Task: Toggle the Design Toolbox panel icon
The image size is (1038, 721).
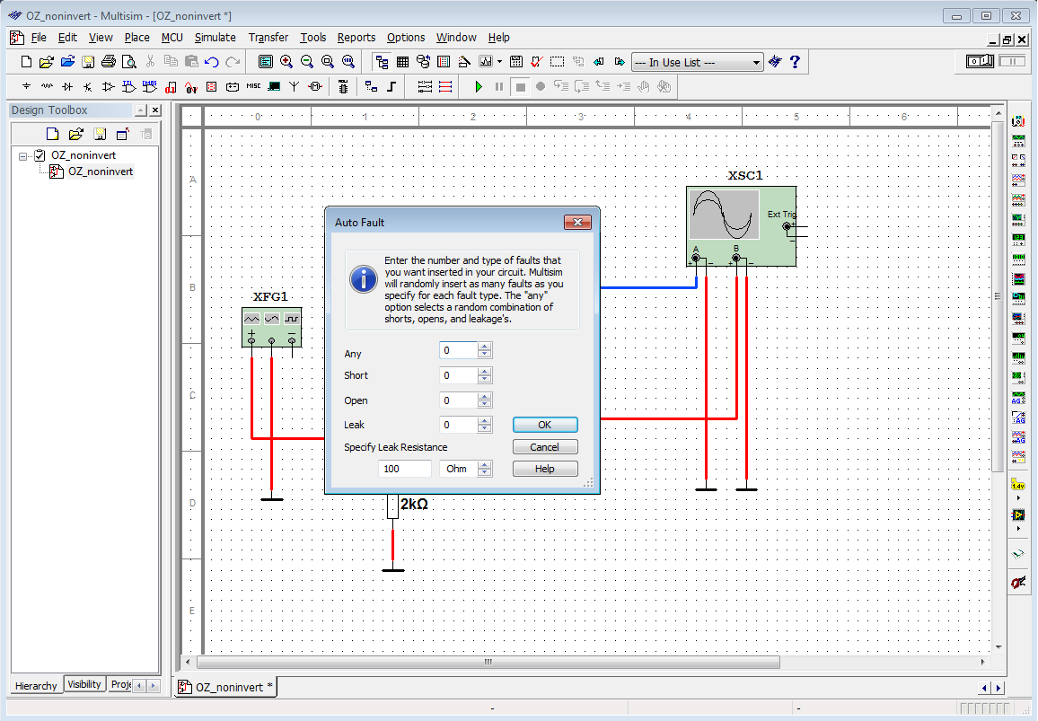Action: click(382, 62)
